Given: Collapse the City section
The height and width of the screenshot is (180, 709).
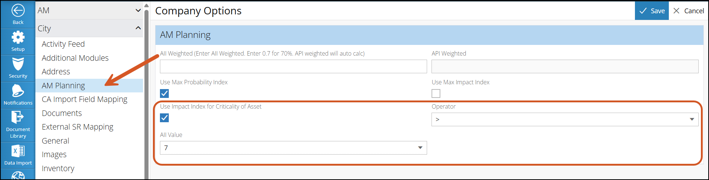Looking at the screenshot, I should [x=138, y=28].
